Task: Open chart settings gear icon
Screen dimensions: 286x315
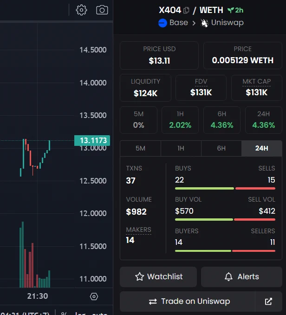Action: point(81,10)
